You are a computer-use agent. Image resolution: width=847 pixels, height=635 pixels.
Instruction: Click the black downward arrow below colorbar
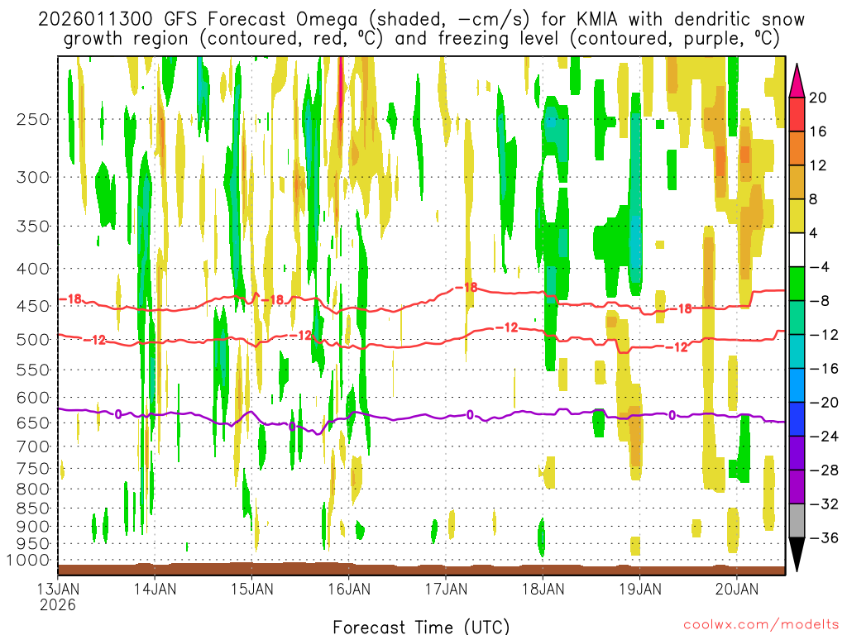(x=798, y=554)
